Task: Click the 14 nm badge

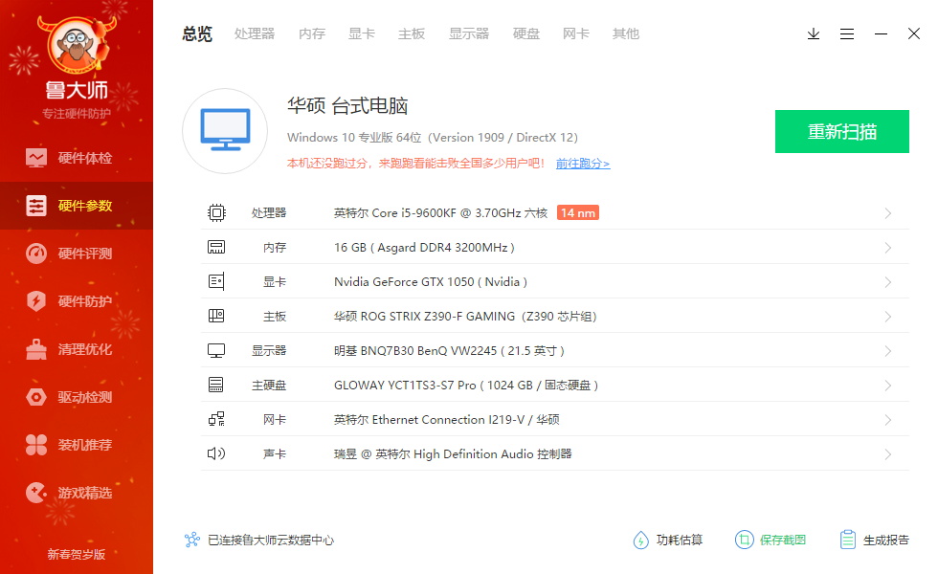Action: tap(578, 212)
